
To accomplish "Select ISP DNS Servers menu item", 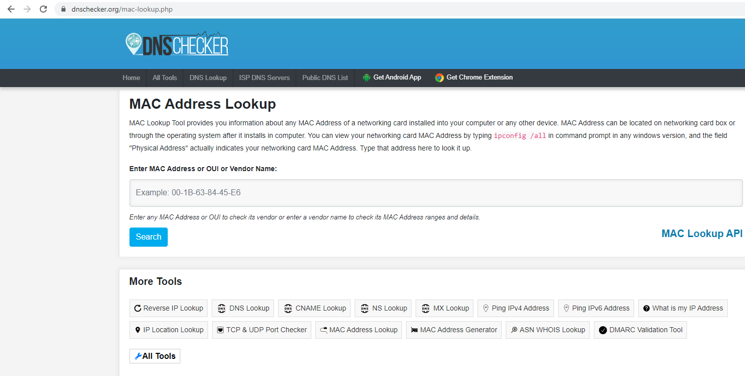I will [264, 78].
